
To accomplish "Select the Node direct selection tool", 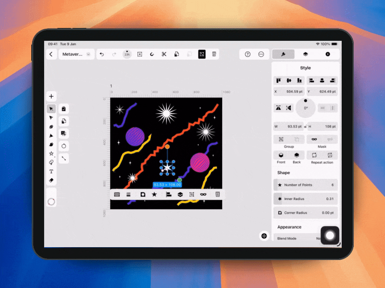I will click(x=51, y=118).
